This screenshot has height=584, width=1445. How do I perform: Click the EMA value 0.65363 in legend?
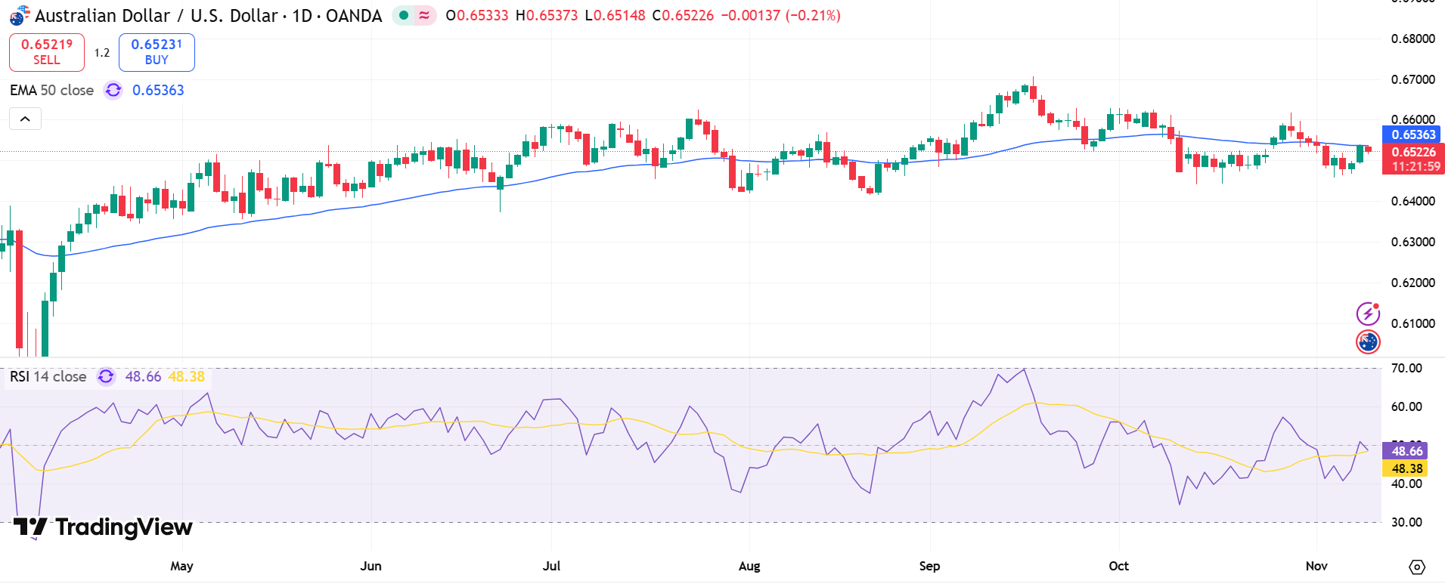click(158, 91)
